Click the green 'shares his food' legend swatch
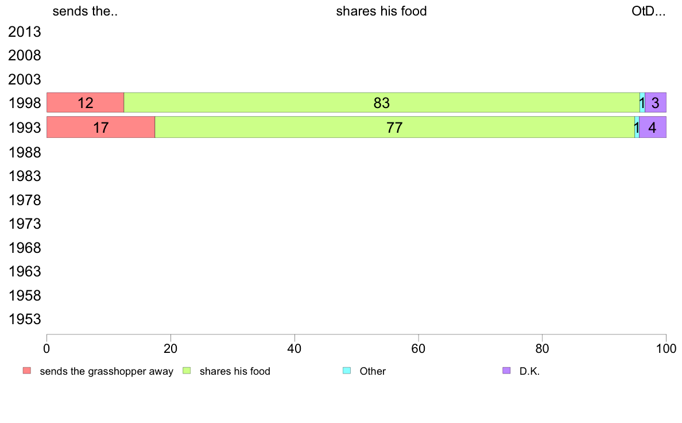Screen dimensions: 682x423 click(x=187, y=371)
